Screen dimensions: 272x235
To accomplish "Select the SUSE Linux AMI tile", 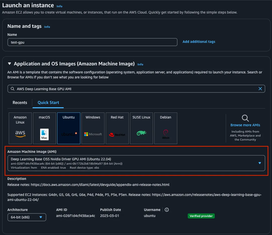I will tap(141, 128).
